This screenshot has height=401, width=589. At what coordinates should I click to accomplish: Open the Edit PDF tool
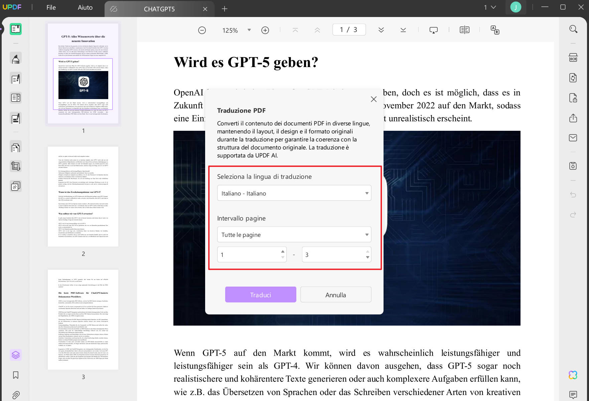pos(16,79)
